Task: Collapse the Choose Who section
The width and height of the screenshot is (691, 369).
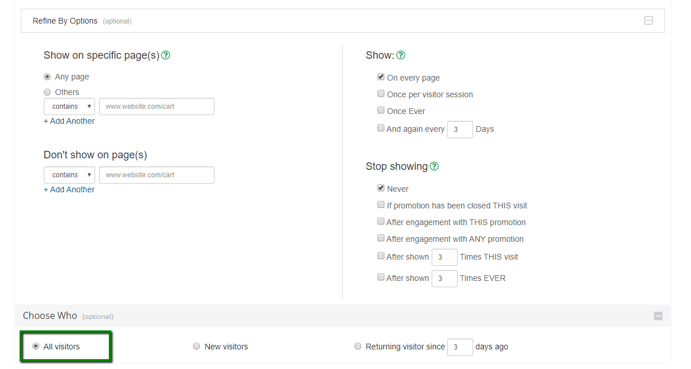Action: pos(658,316)
